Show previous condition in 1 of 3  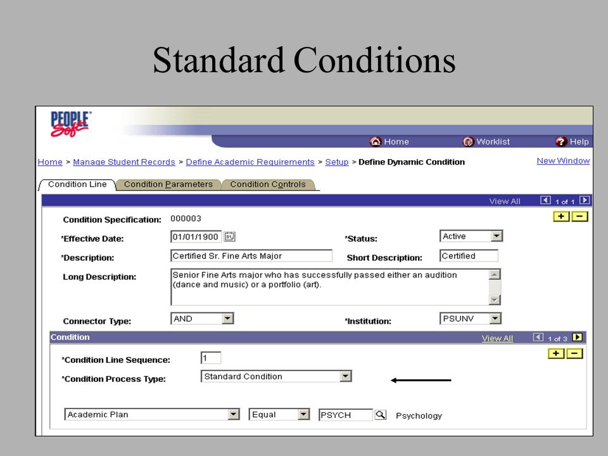click(538, 338)
